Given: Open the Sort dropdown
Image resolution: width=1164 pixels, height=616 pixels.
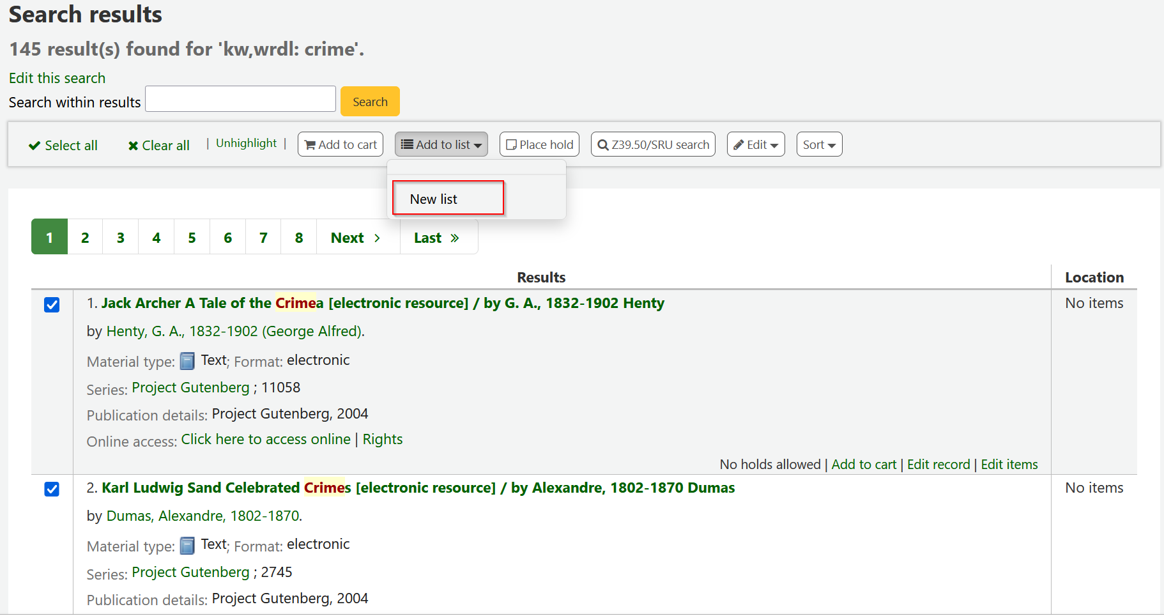Looking at the screenshot, I should (818, 144).
